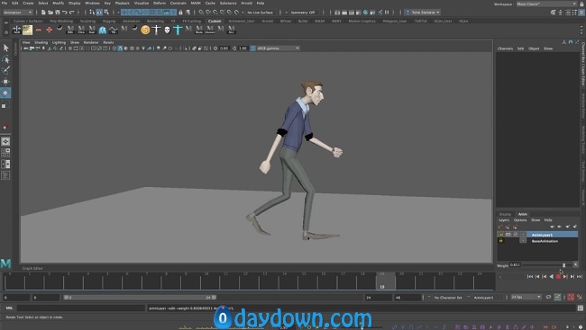Toggle the workspace lock icon top right

pos(581,4)
